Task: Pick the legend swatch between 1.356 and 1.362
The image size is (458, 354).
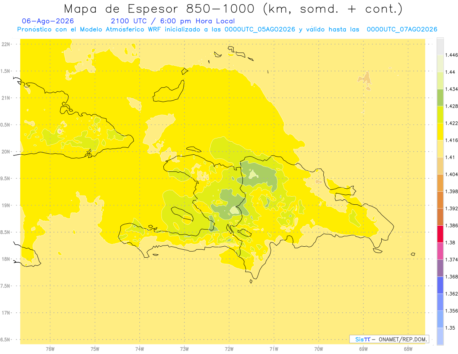Action: [x=440, y=302]
